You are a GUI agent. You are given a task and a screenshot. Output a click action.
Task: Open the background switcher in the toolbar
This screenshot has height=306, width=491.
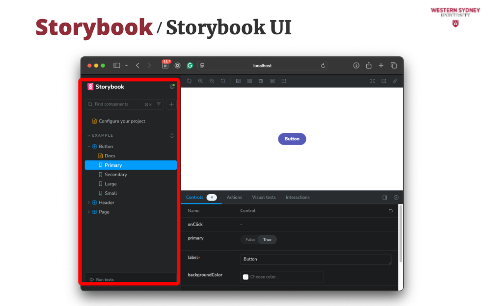pos(238,81)
